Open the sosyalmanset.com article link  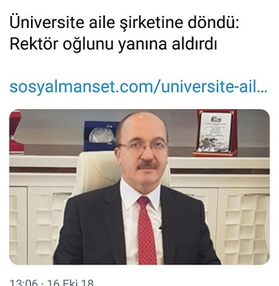[139, 87]
